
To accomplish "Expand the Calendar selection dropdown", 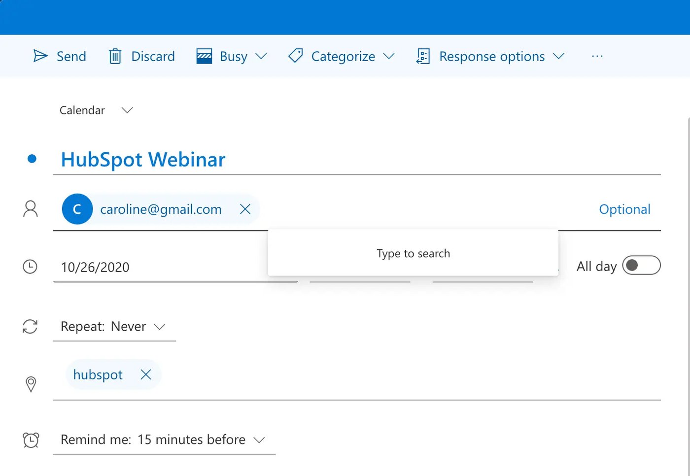I will (127, 110).
